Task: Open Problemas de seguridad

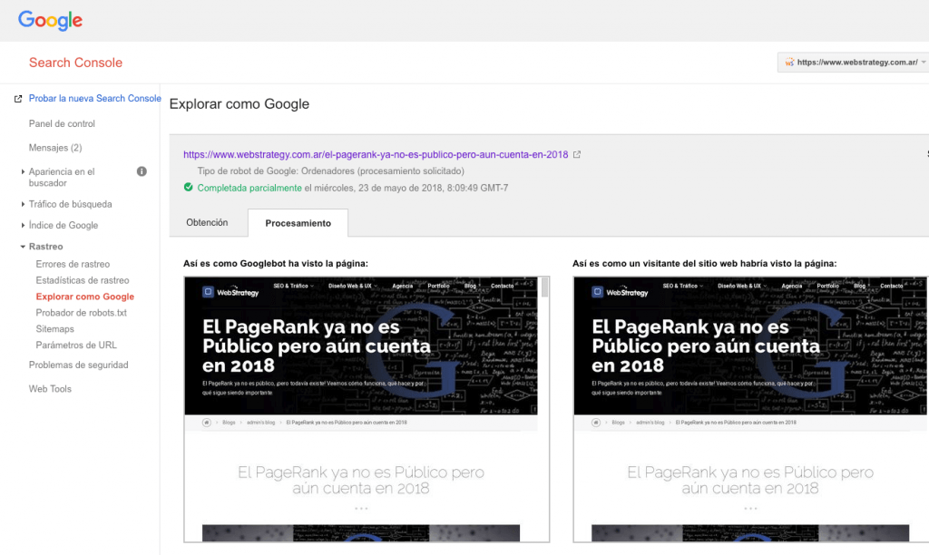Action: click(78, 365)
